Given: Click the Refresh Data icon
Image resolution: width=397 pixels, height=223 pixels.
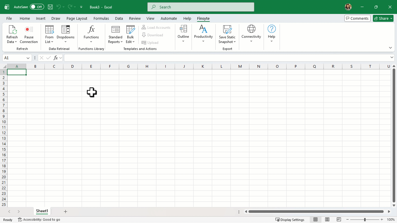Looking at the screenshot, I should pyautogui.click(x=12, y=30).
